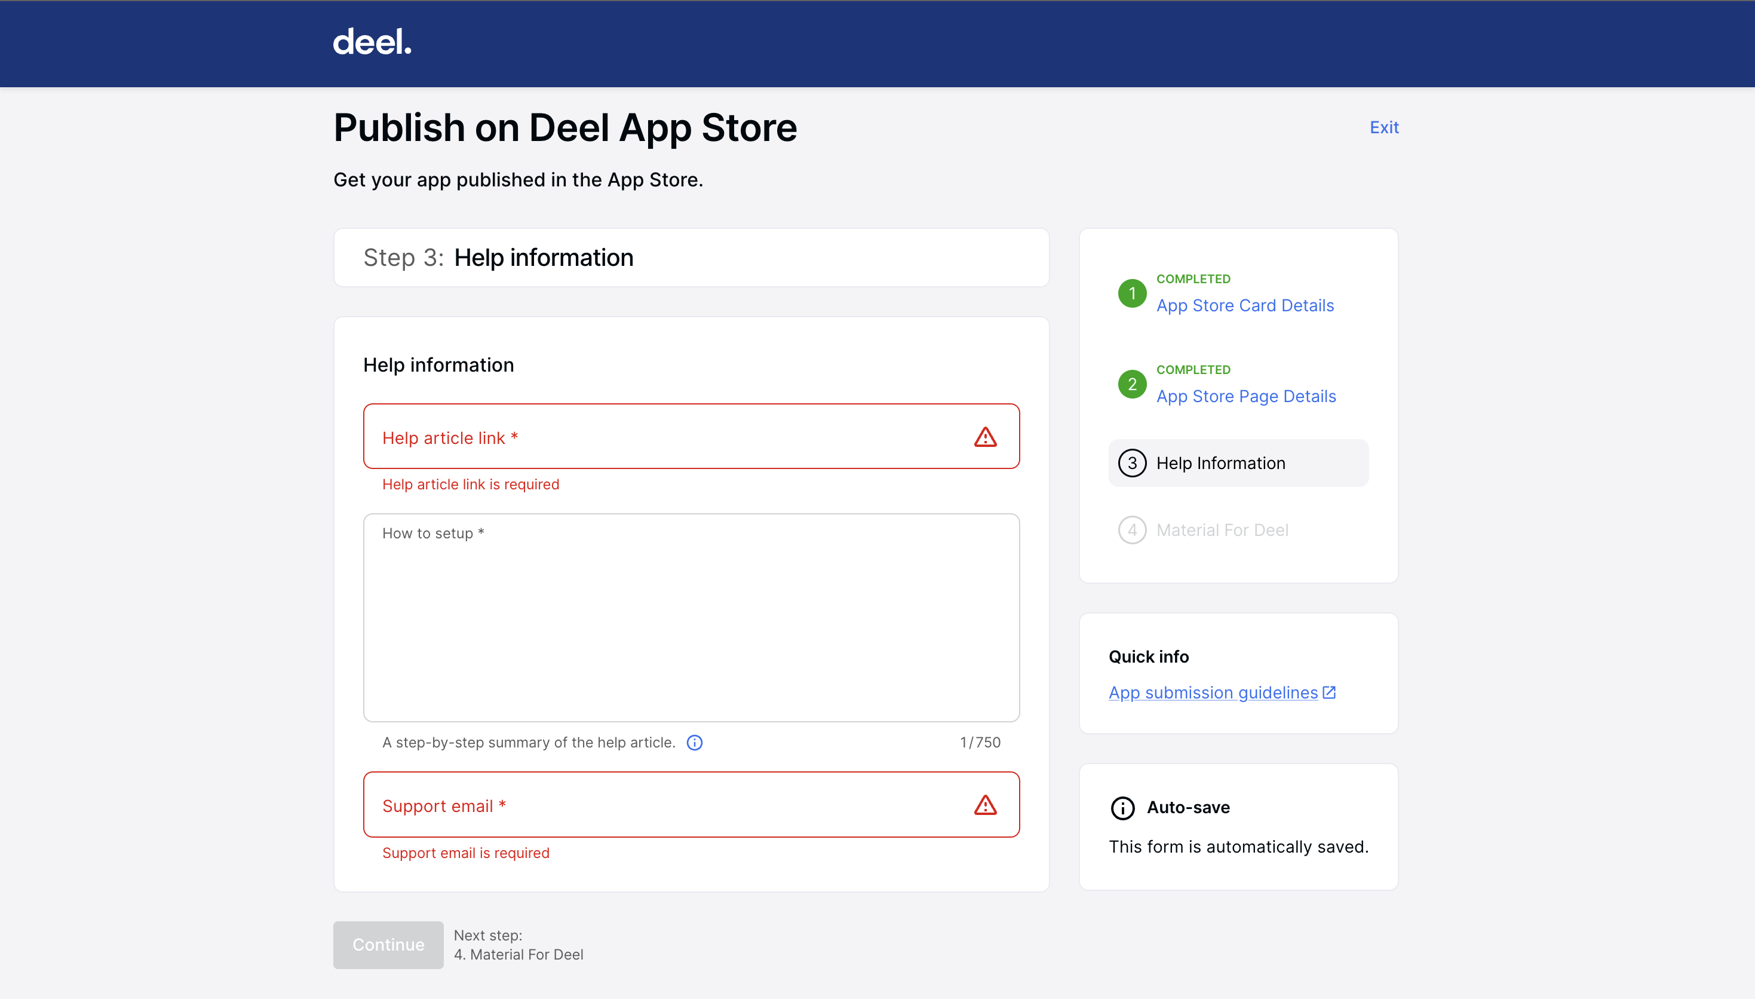Click the step 3 circle icon
Screen dimensions: 1755x999
(x=1133, y=463)
